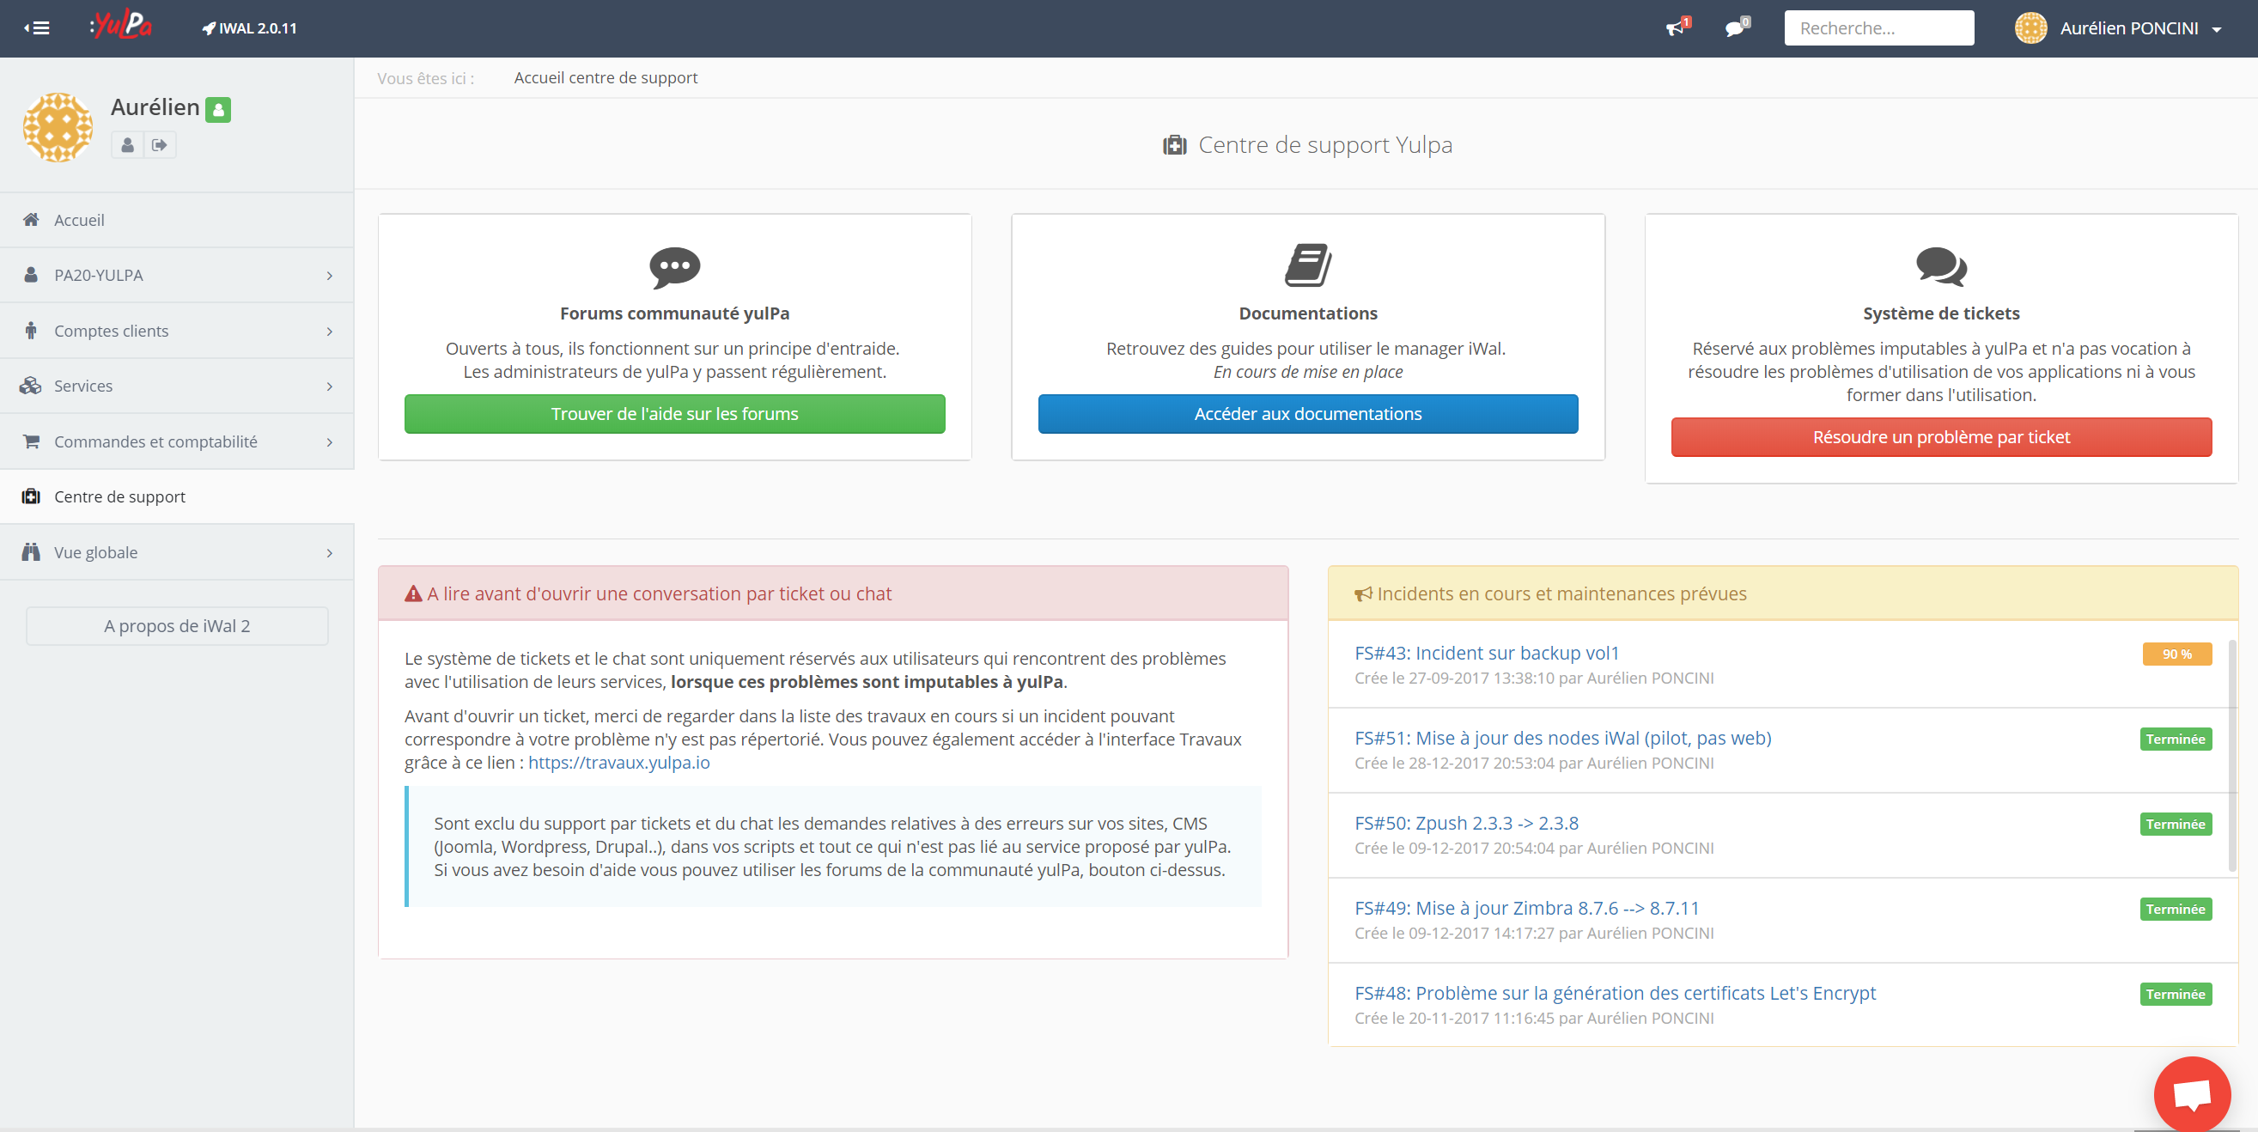Screen dimensions: 2258x1132
Task: Log out using the sign-out arrow icon
Action: pos(160,144)
